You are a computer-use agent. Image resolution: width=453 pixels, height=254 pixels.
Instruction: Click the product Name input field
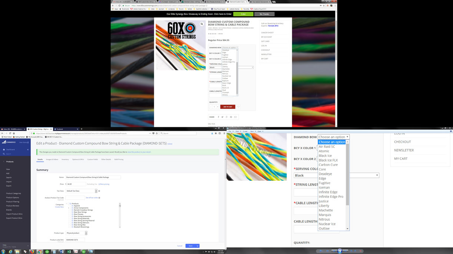pyautogui.click(x=93, y=177)
